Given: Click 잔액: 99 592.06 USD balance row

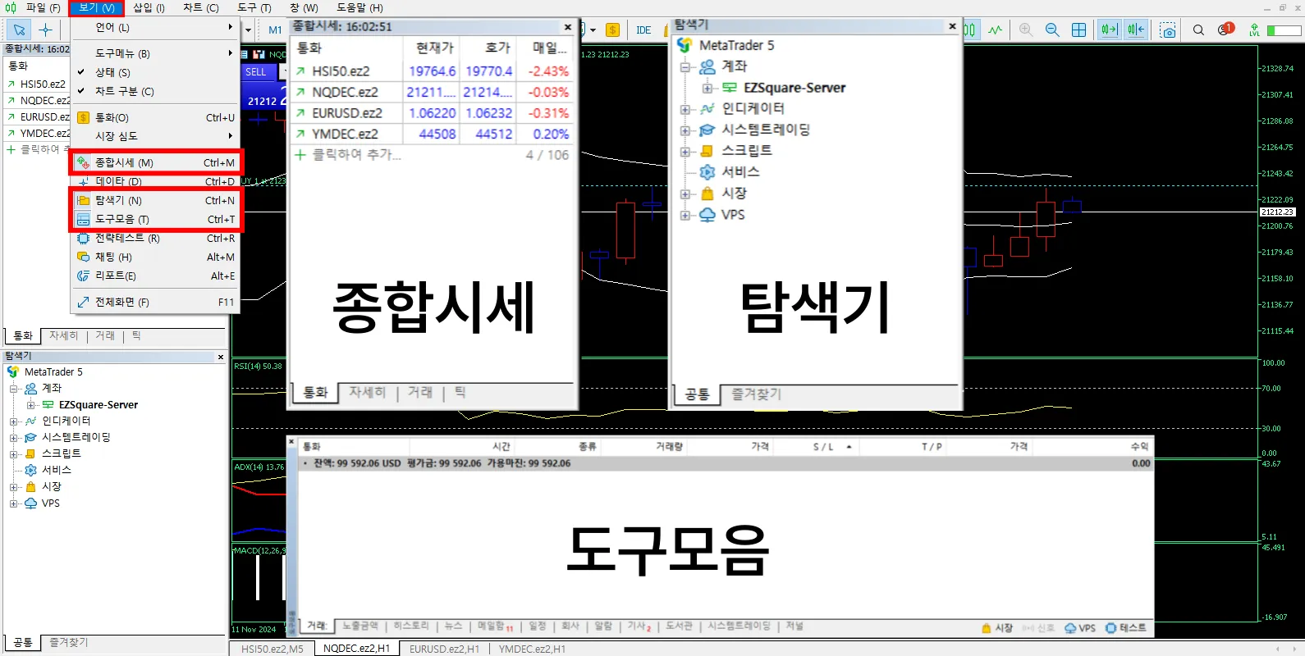Looking at the screenshot, I should 726,463.
